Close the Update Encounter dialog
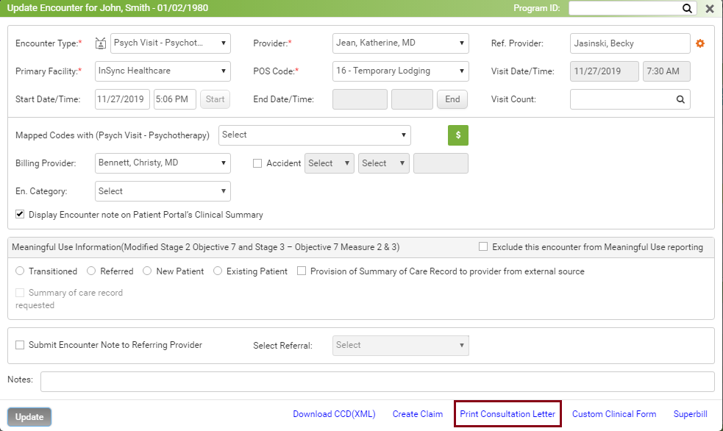Viewport: 723px width, 431px height. [710, 9]
